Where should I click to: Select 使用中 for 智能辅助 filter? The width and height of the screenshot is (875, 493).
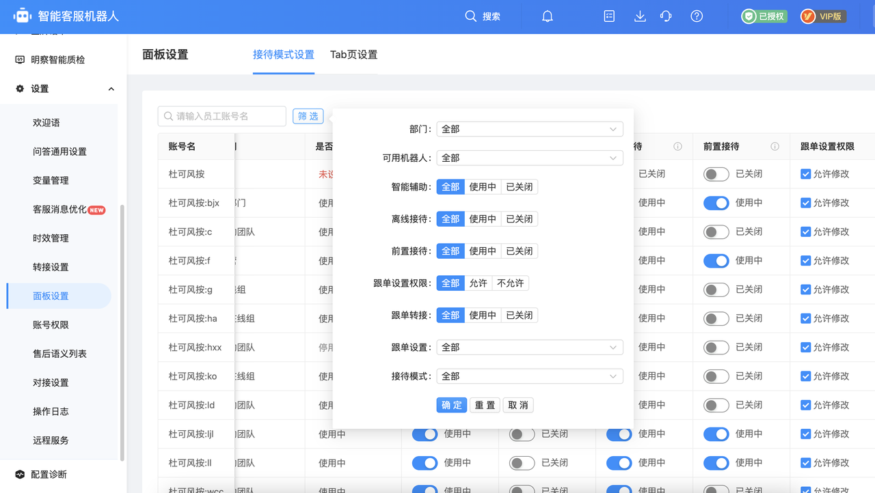(x=483, y=187)
